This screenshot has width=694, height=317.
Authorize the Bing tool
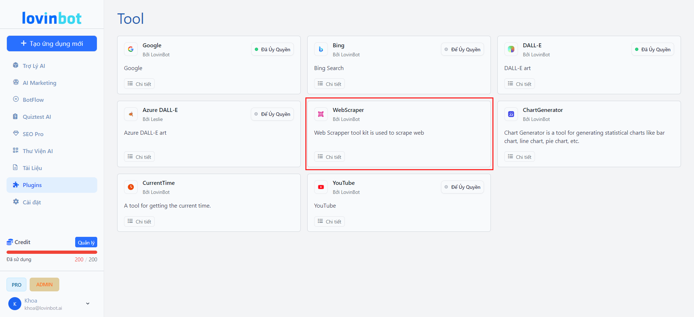click(462, 49)
